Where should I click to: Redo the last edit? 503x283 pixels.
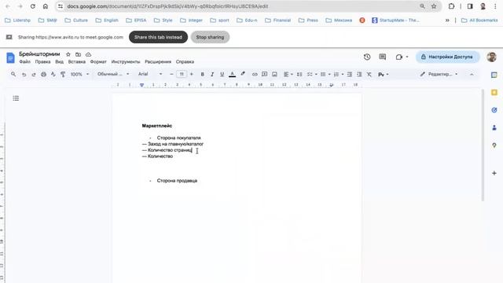coord(34,75)
